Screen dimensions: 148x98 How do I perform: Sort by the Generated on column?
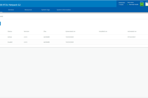click(x=70, y=31)
